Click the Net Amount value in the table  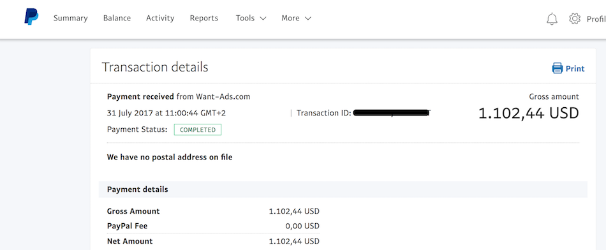(294, 242)
